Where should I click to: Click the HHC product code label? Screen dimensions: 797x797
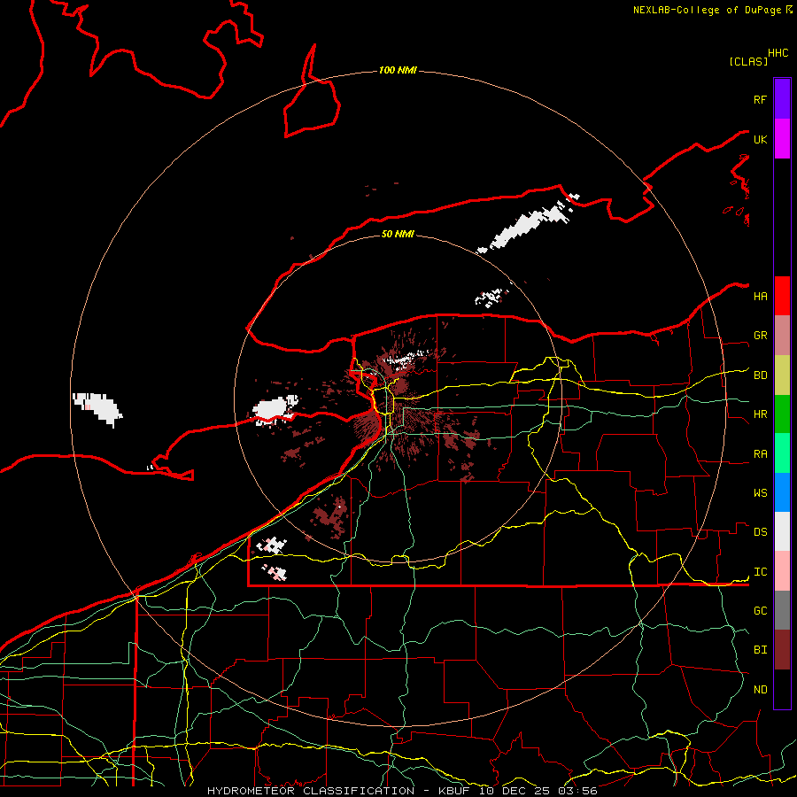tap(778, 53)
